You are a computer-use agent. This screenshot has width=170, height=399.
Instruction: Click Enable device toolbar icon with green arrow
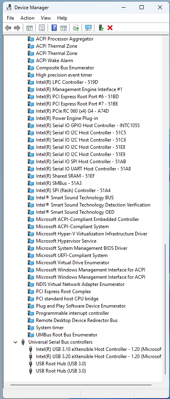pos(101,28)
